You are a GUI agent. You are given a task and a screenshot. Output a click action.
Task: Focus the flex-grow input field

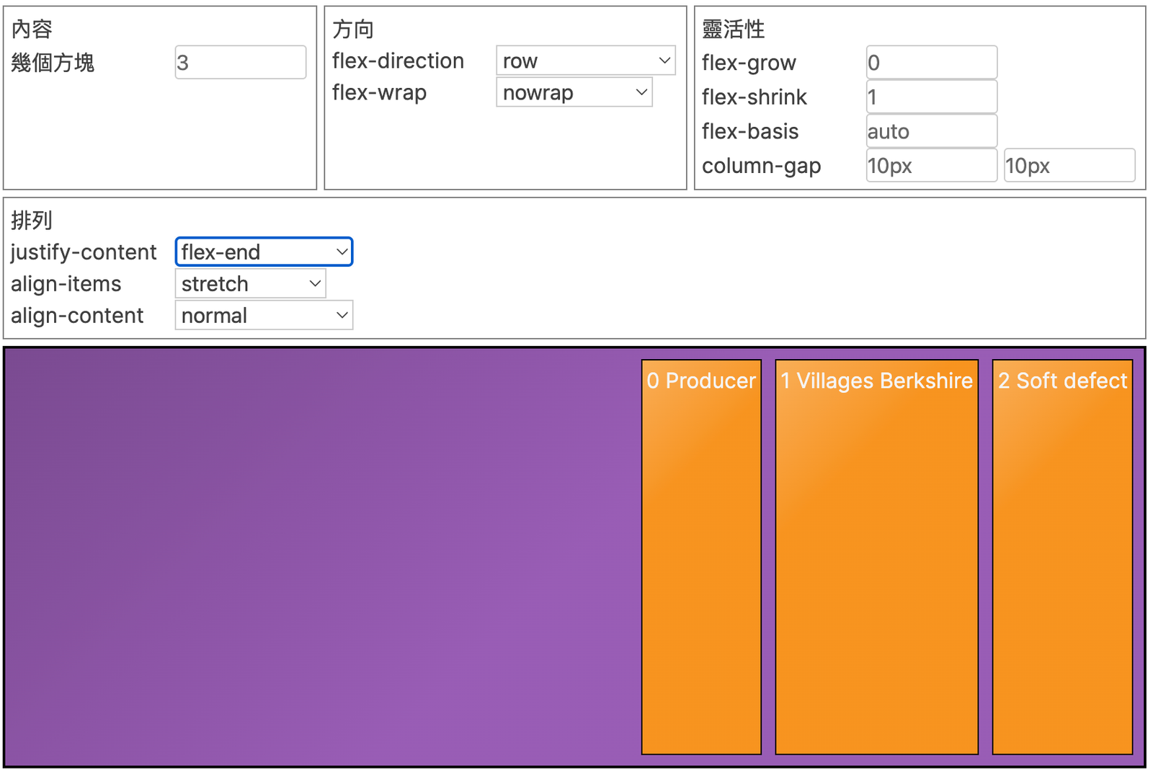point(931,63)
